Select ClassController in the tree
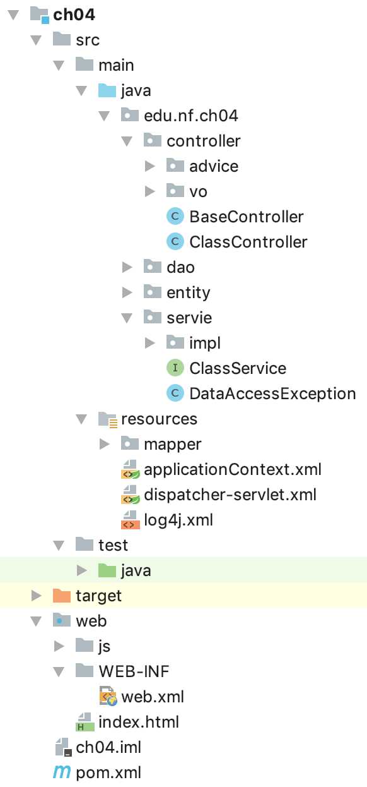 (248, 242)
